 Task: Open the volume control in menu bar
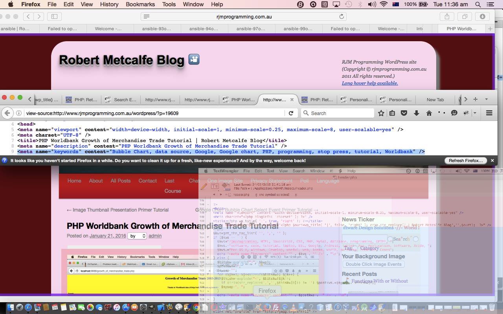point(371,4)
